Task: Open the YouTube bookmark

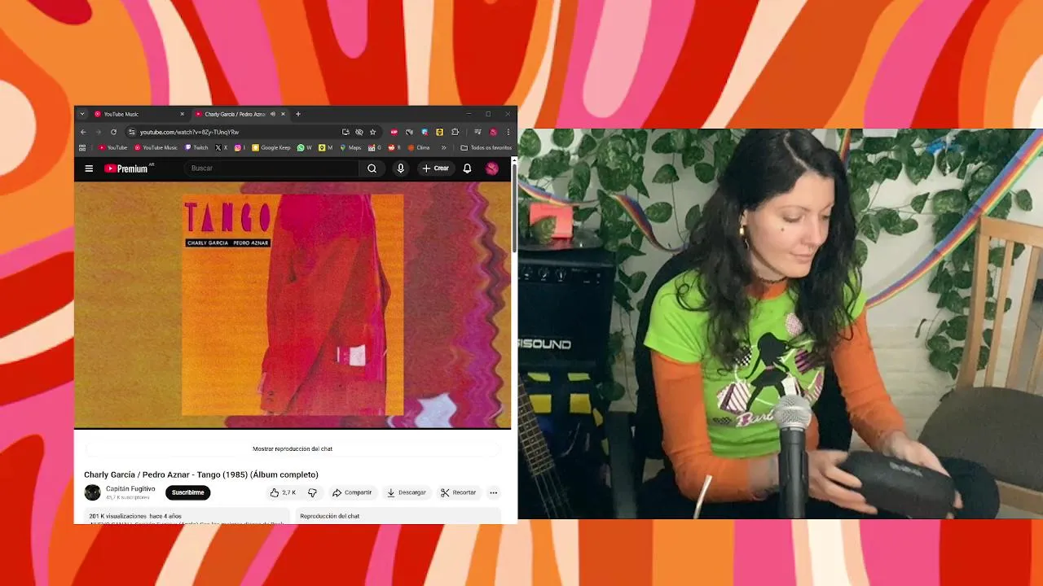Action: click(x=112, y=147)
